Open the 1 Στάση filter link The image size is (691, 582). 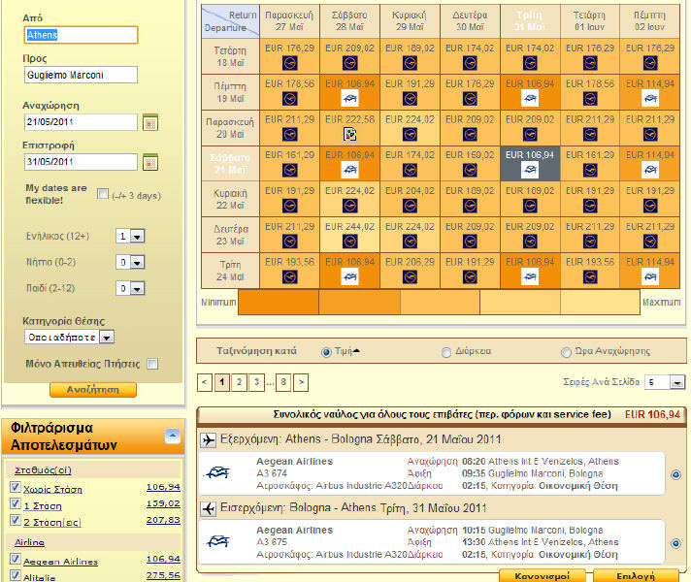[43, 505]
